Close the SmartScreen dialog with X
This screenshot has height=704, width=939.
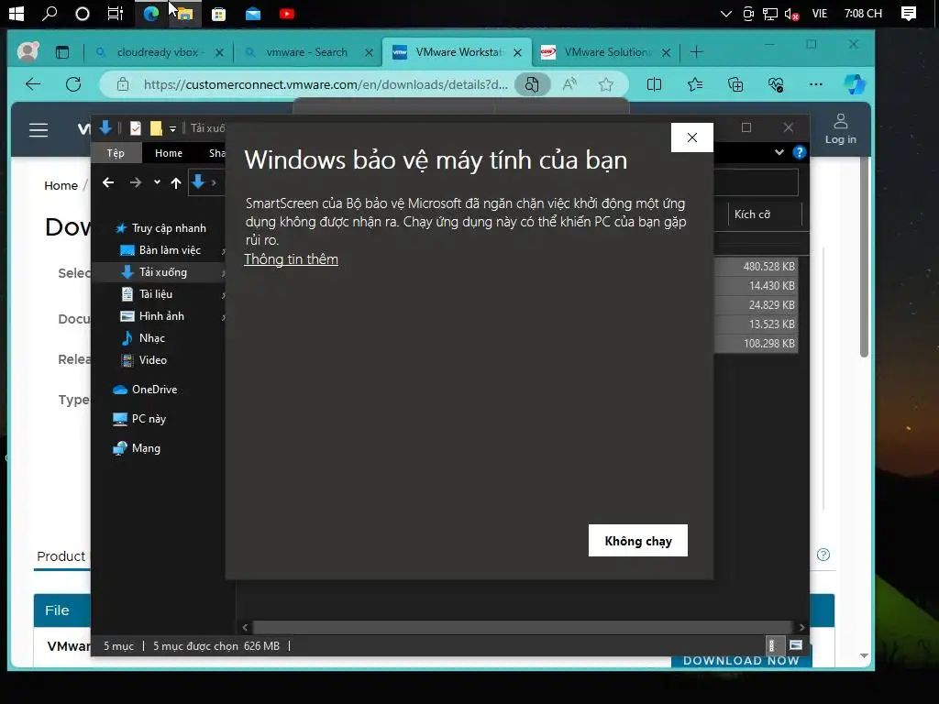click(691, 137)
